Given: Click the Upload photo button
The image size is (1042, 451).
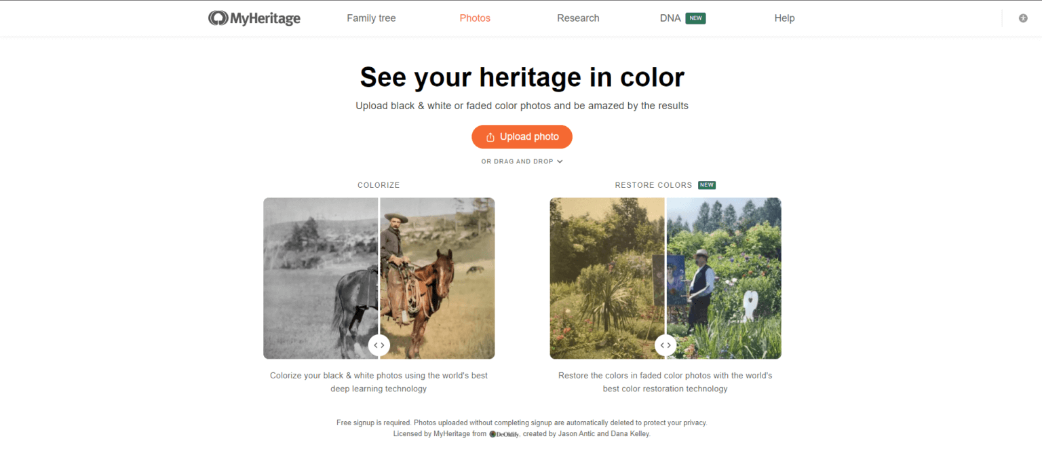Looking at the screenshot, I should pos(522,136).
